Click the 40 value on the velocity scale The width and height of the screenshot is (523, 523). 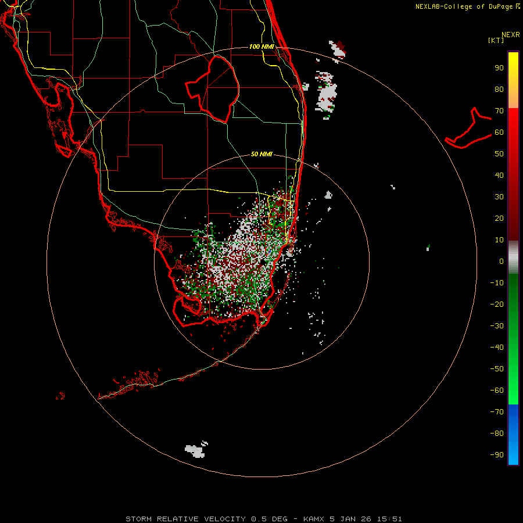point(499,175)
